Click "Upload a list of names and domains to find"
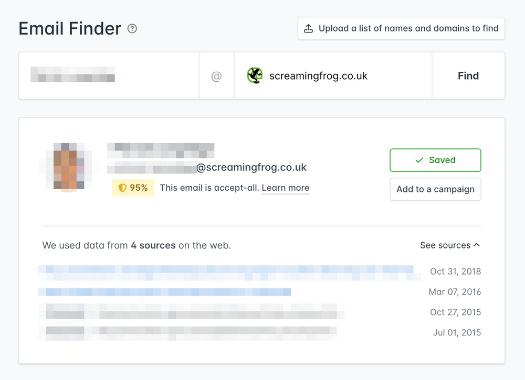The width and height of the screenshot is (525, 380). click(x=401, y=28)
